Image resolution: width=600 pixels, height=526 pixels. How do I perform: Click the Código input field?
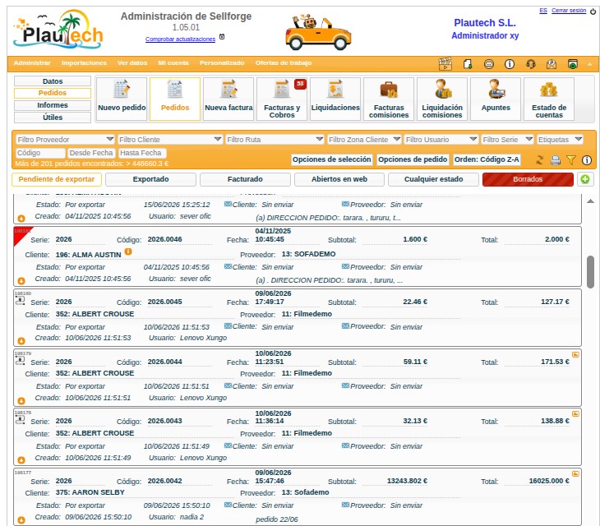(x=40, y=153)
